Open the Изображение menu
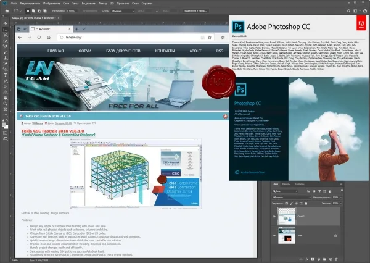Screen dimensions: 370x263 click(51, 4)
